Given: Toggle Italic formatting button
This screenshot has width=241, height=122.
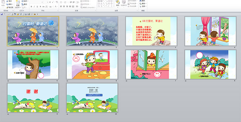Looking at the screenshot, I should [34, 7].
